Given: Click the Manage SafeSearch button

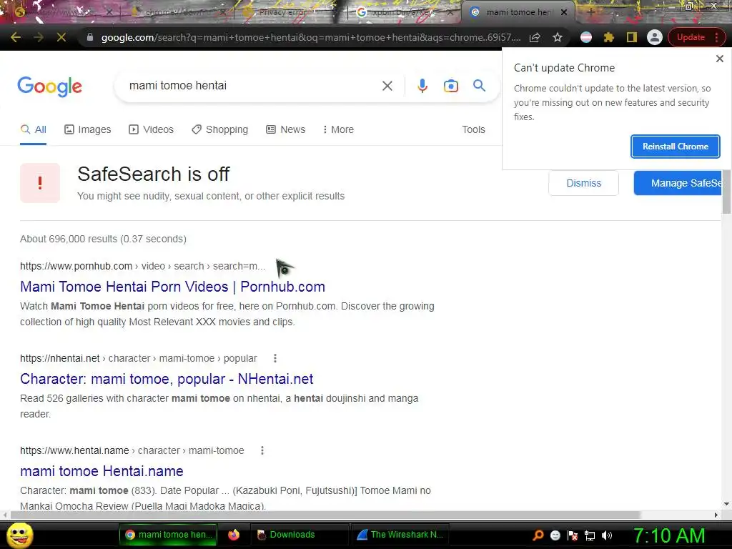Looking at the screenshot, I should 678,183.
